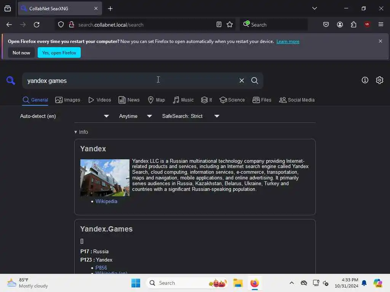The width and height of the screenshot is (390, 292).
Task: Show hidden system tray icons
Action: point(292,283)
